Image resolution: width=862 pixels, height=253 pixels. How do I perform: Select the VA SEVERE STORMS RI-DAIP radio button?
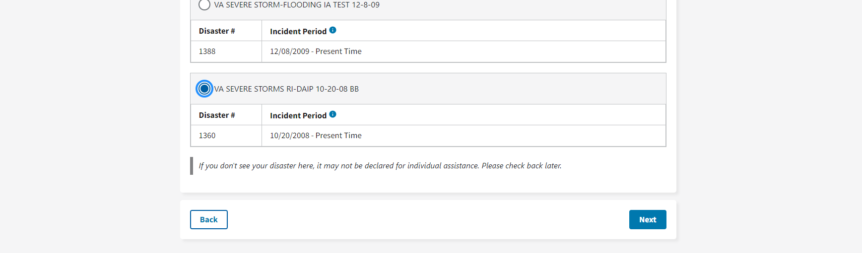click(204, 89)
